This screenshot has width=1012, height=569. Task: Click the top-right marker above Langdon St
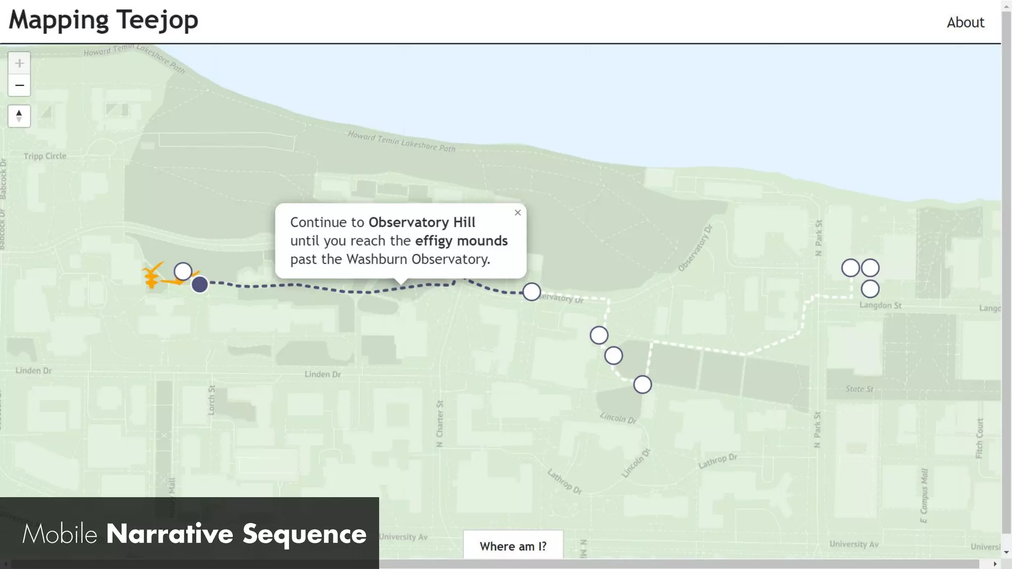click(870, 268)
